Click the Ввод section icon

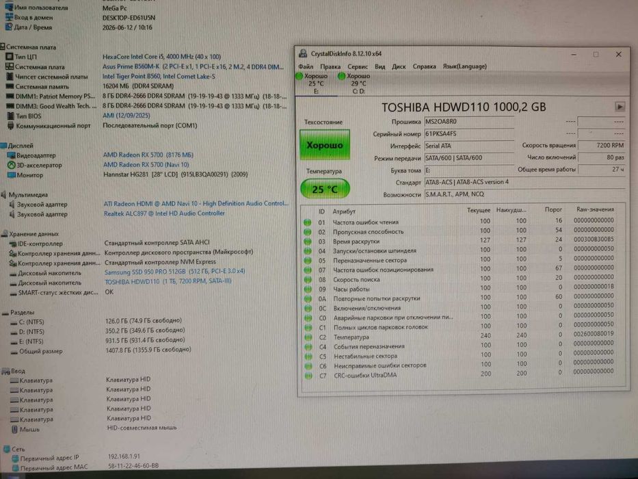[x=5, y=371]
